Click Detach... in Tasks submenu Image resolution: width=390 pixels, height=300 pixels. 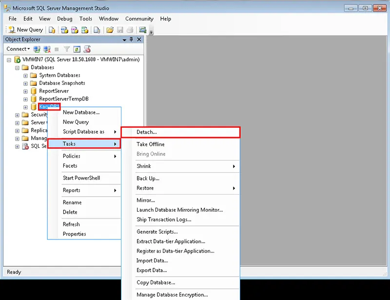180,132
